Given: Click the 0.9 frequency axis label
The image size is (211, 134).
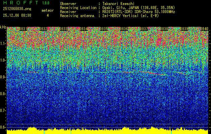Looking at the screenshot, I should click(x=3, y=77).
